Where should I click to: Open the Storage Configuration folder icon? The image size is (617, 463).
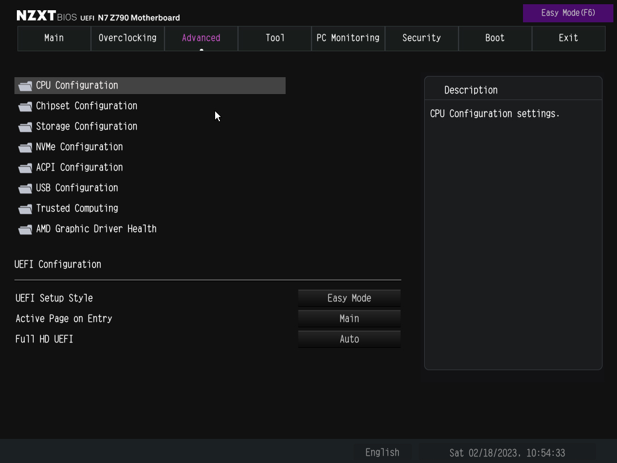pyautogui.click(x=25, y=126)
